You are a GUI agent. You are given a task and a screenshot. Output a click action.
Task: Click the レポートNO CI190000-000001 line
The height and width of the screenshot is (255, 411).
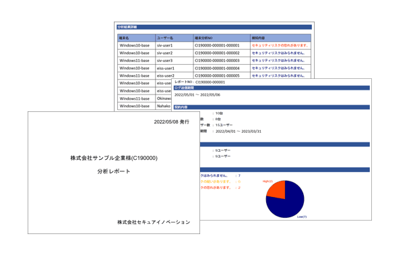pyautogui.click(x=199, y=82)
